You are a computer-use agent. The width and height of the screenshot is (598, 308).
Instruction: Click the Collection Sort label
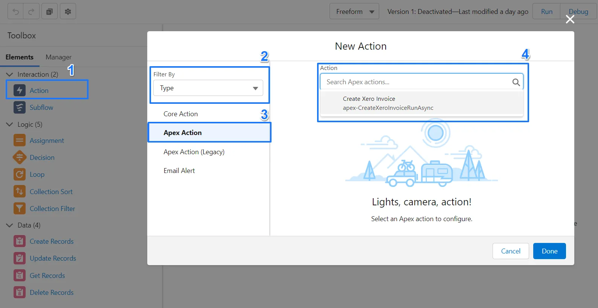pos(51,191)
